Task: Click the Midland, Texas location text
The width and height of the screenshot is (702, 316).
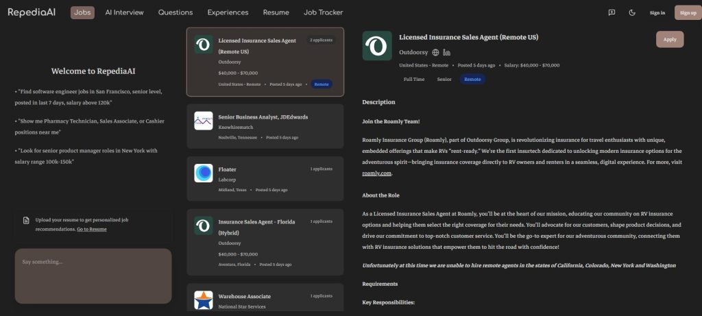Action: click(x=232, y=191)
